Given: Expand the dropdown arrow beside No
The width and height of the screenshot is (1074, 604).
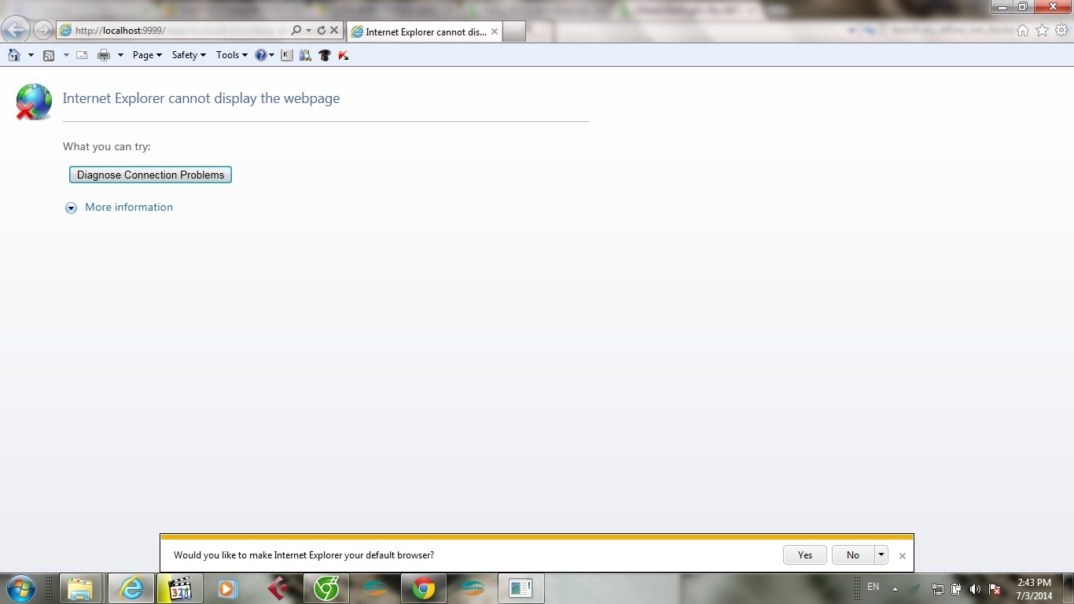Looking at the screenshot, I should tap(881, 554).
